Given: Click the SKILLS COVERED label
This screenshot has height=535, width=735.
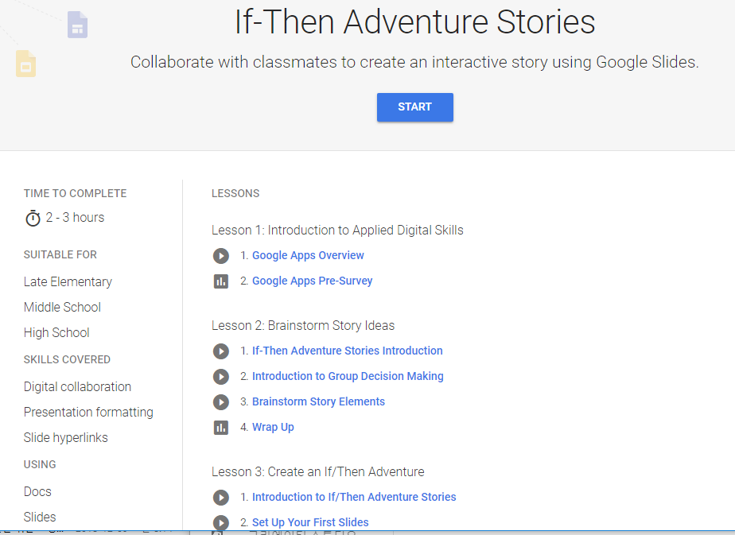Looking at the screenshot, I should [67, 359].
